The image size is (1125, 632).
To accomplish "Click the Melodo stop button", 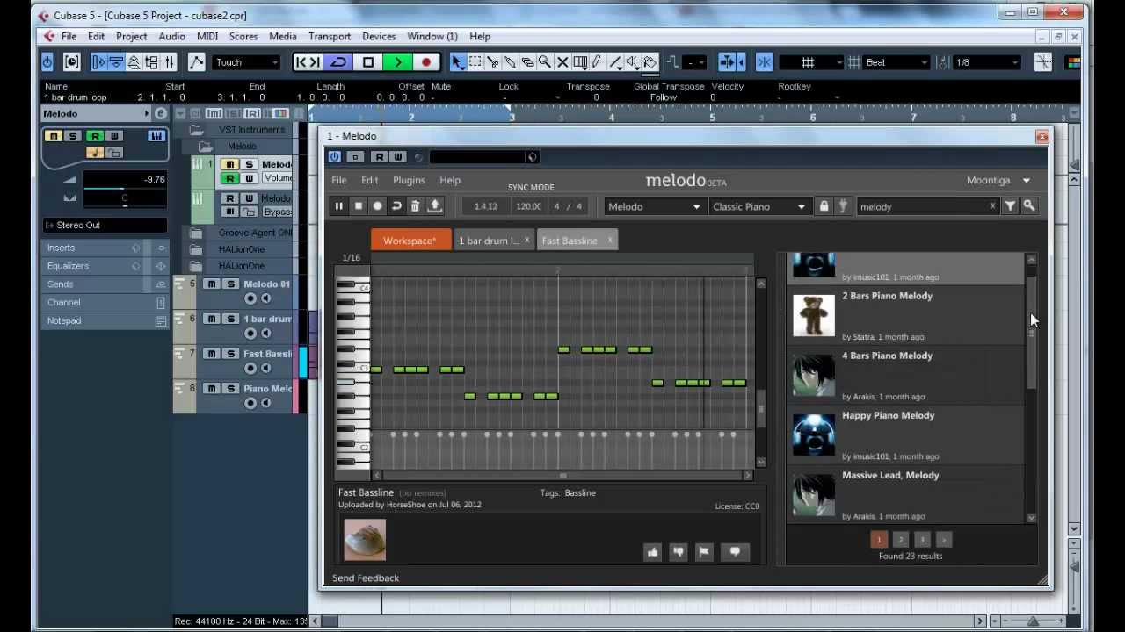I will click(358, 206).
